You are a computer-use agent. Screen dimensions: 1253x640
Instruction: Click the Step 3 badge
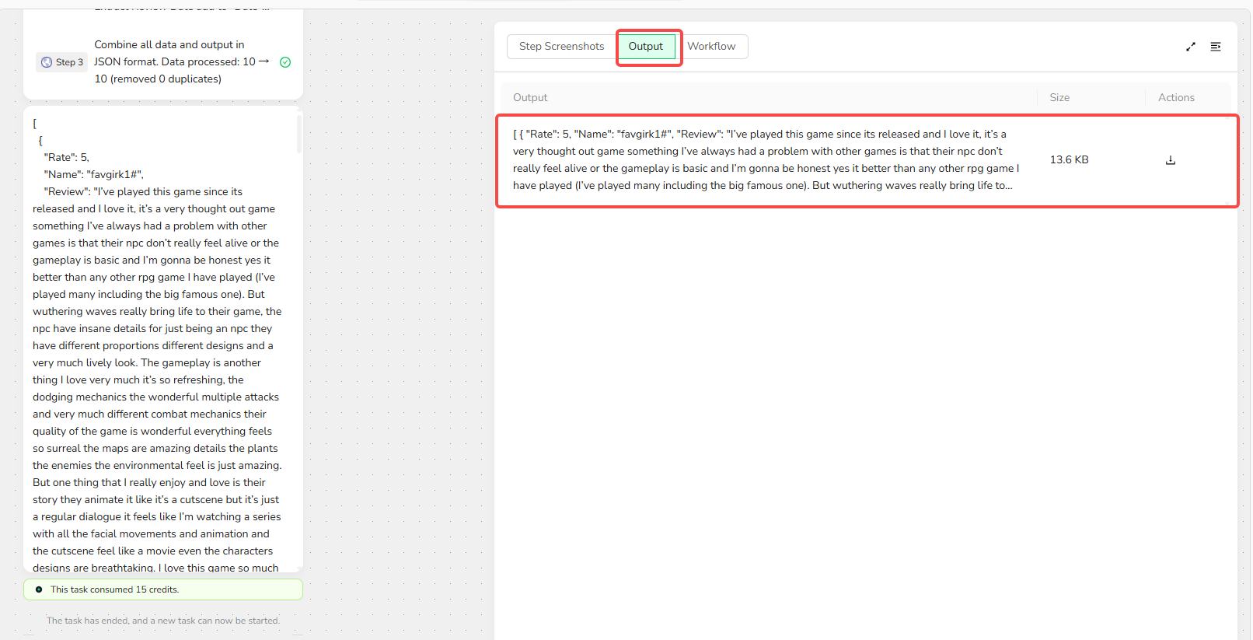[62, 62]
